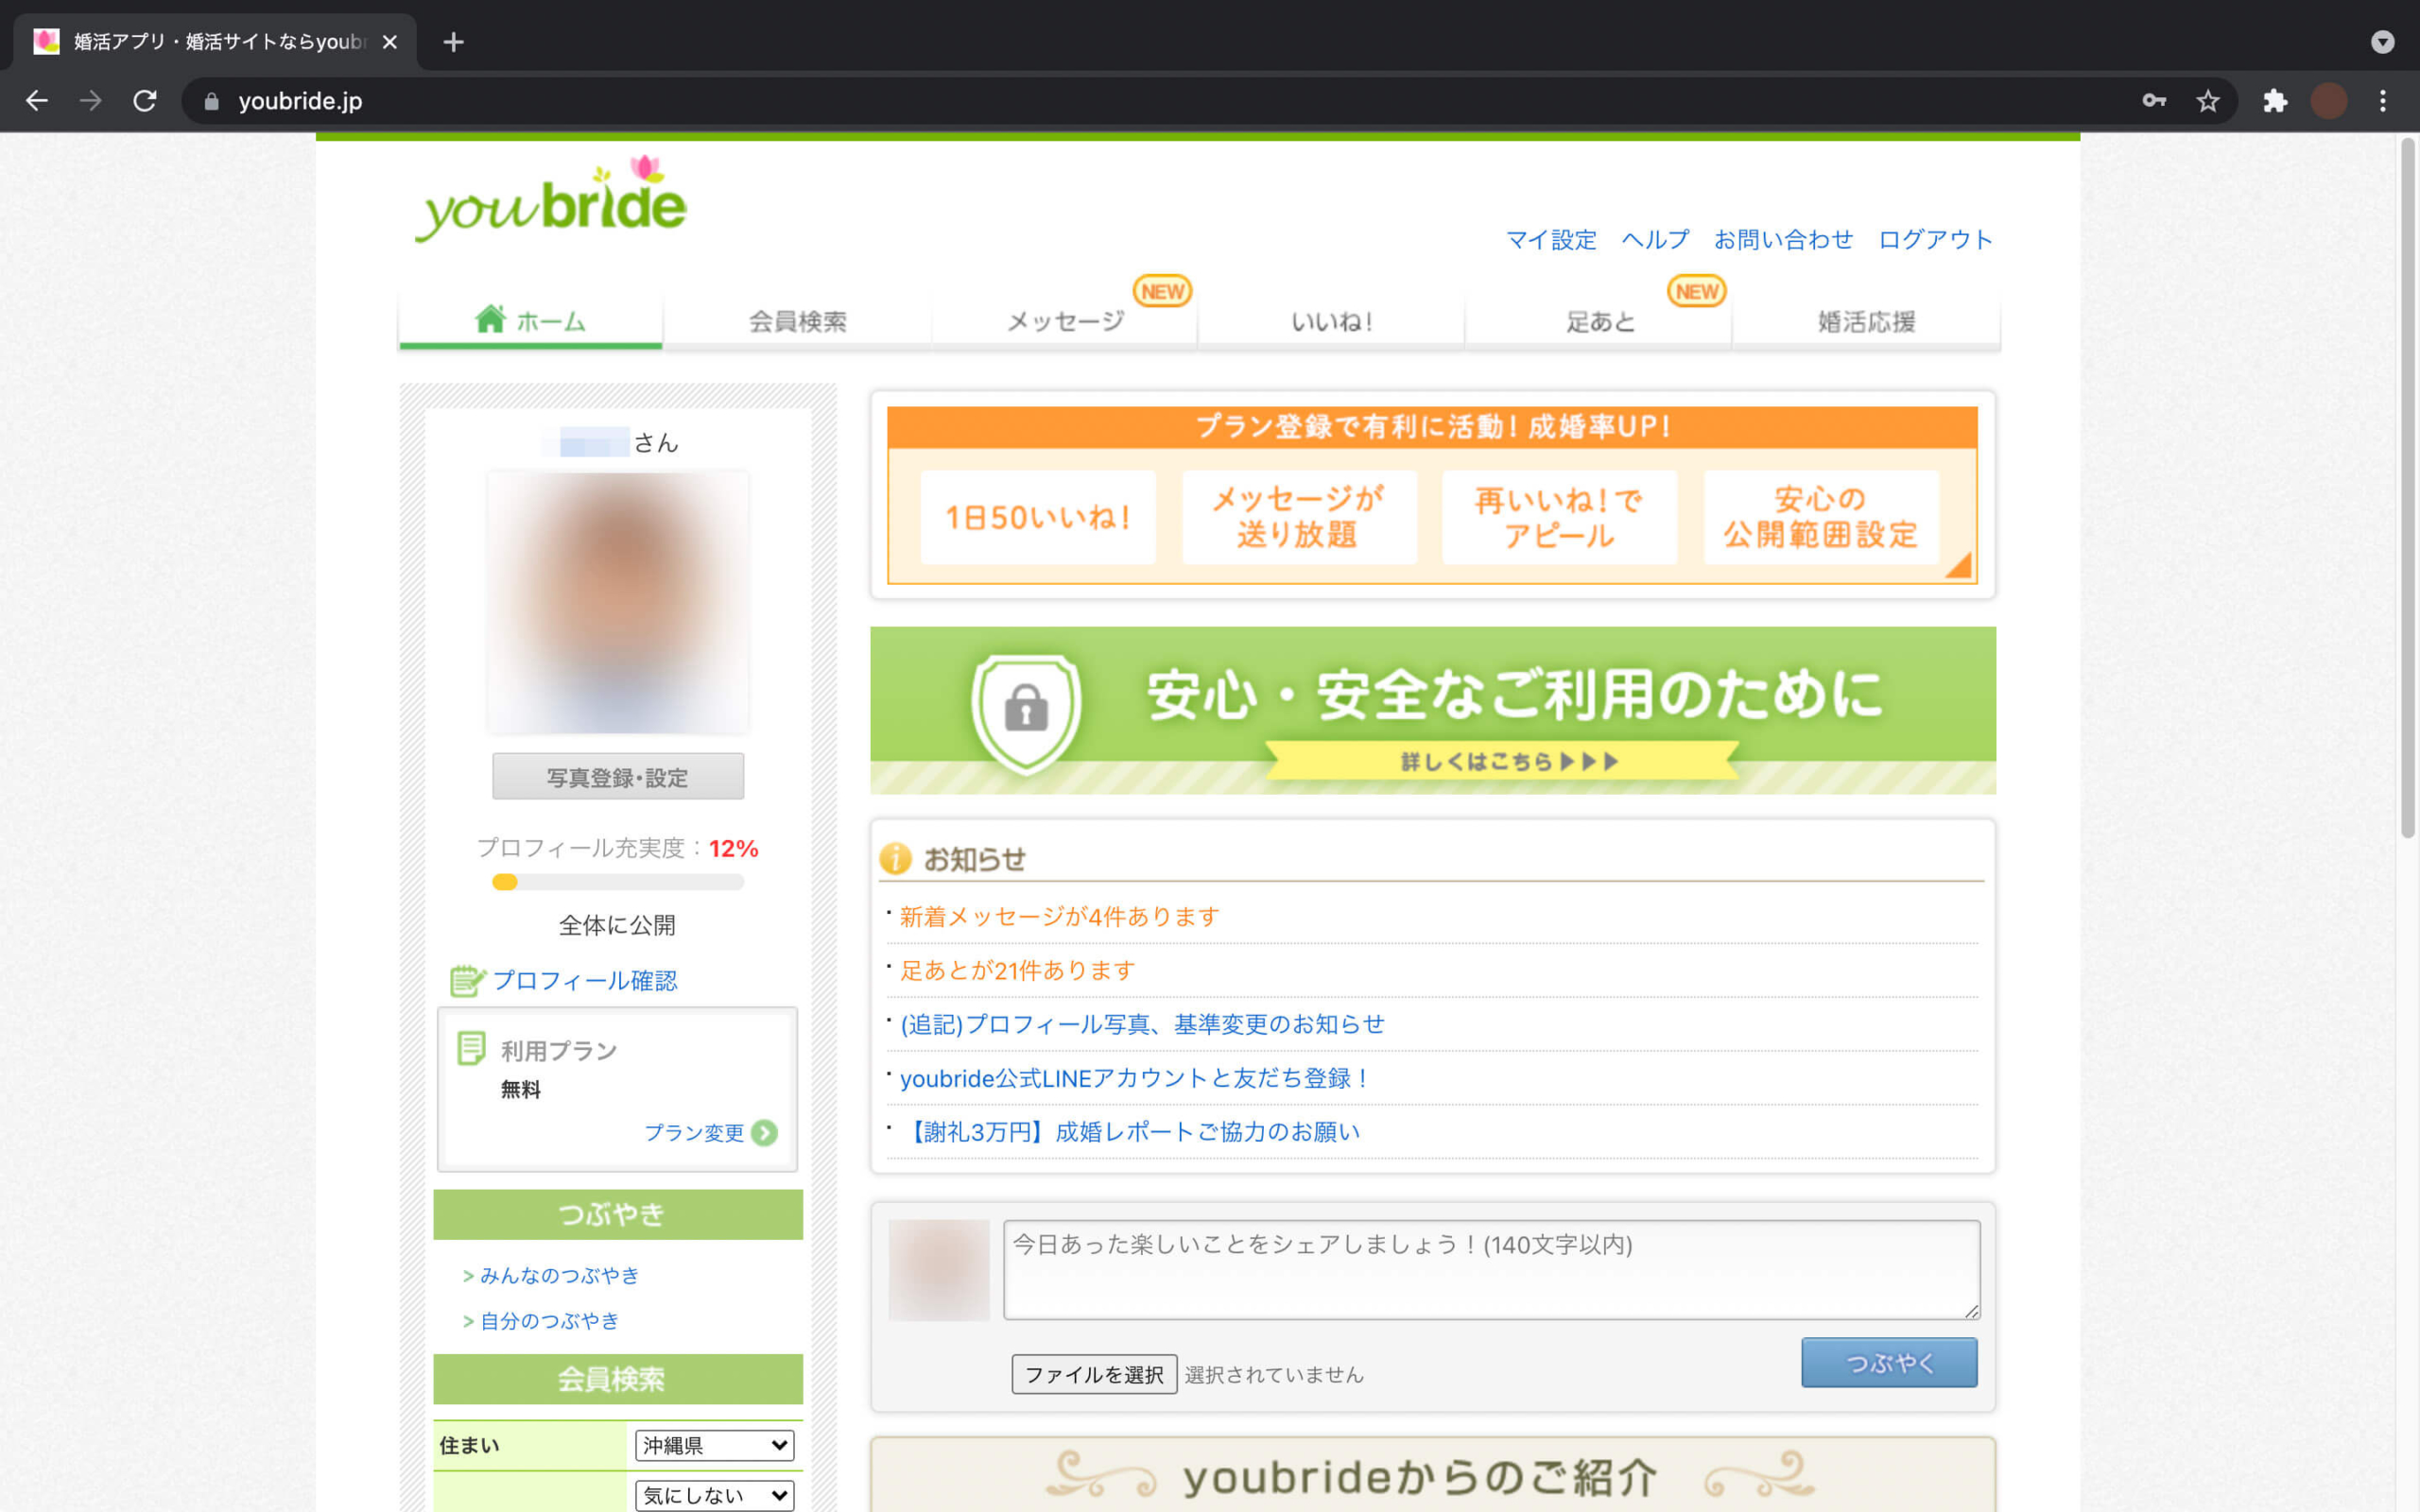Open the Chrome profile avatar
The width and height of the screenshot is (2420, 1512).
[x=2329, y=101]
